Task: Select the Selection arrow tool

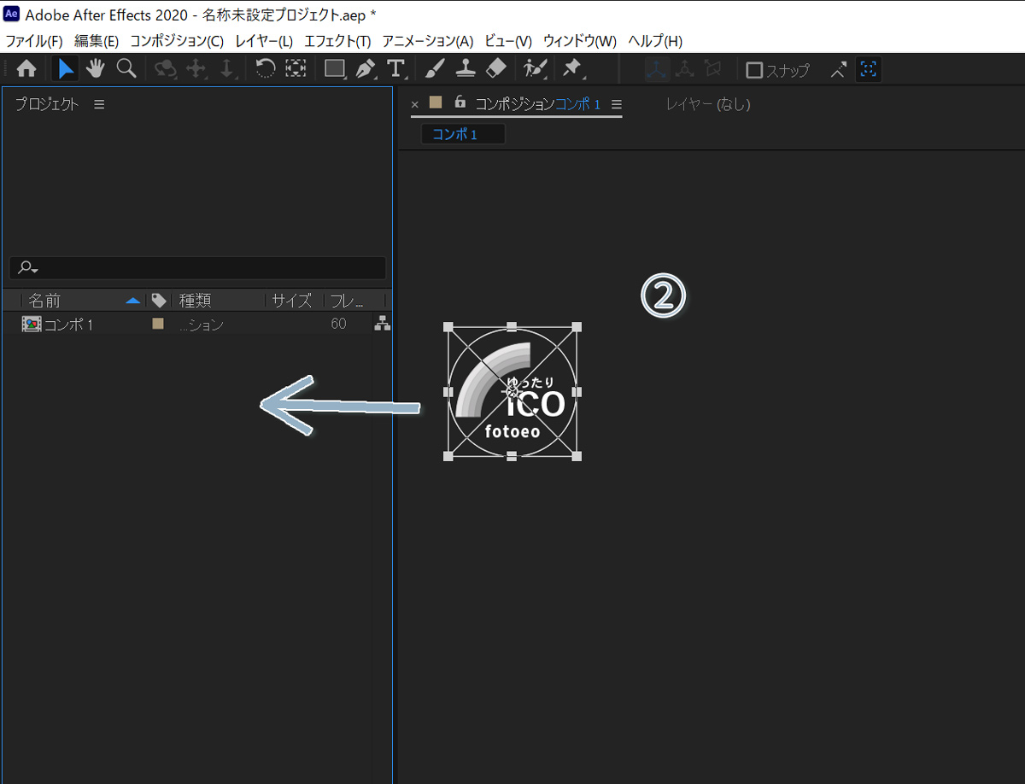Action: point(65,69)
